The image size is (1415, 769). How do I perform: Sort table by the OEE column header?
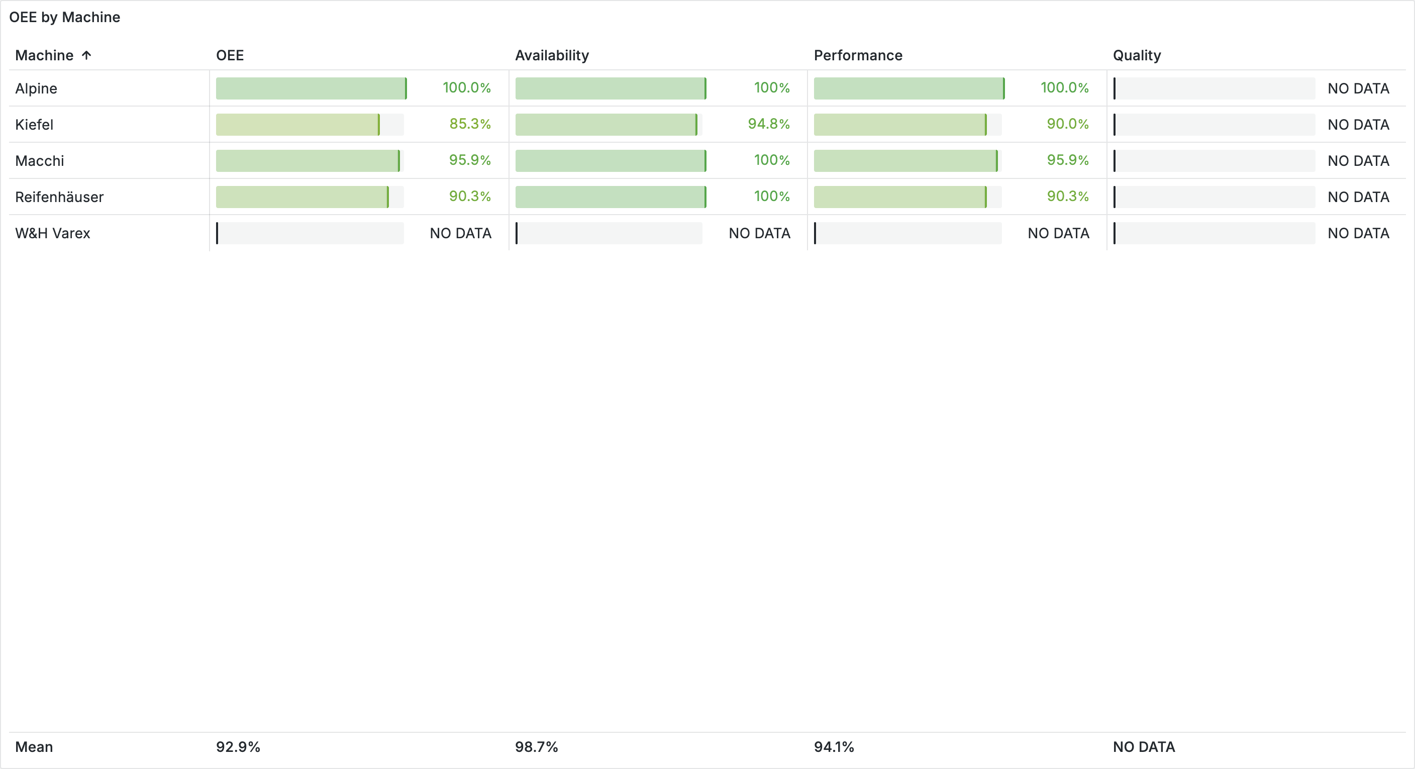click(x=230, y=55)
